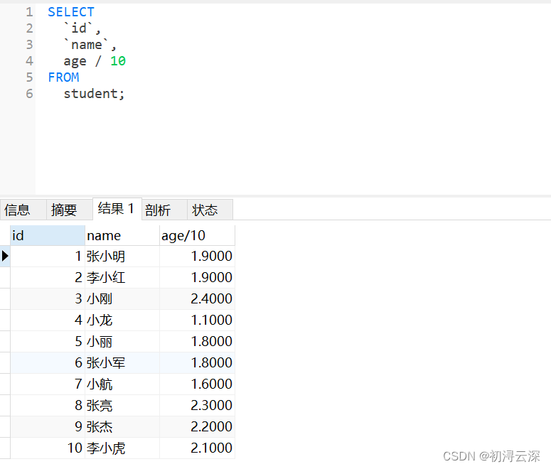Click the id column header
The width and height of the screenshot is (551, 469).
48,235
